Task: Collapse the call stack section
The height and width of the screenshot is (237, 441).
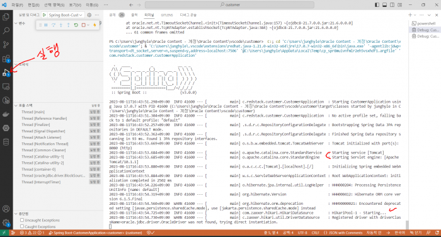Action: 16,105
